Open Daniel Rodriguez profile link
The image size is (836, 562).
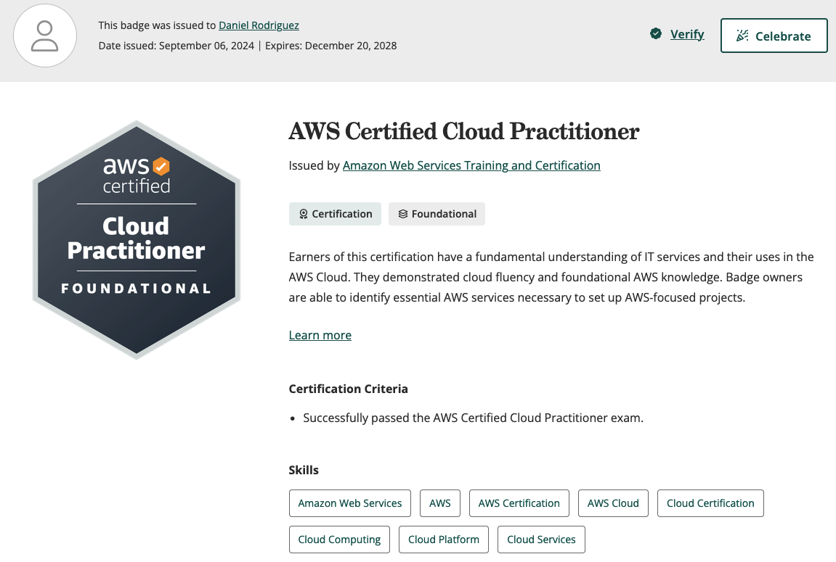coord(259,25)
